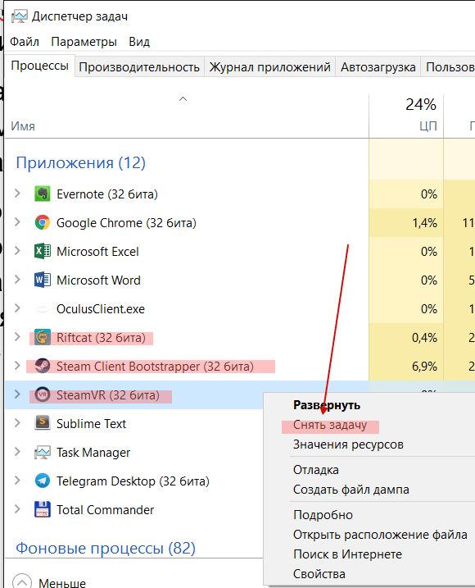Expand the Task Manager process entry
This screenshot has width=475, height=588.
tap(17, 452)
